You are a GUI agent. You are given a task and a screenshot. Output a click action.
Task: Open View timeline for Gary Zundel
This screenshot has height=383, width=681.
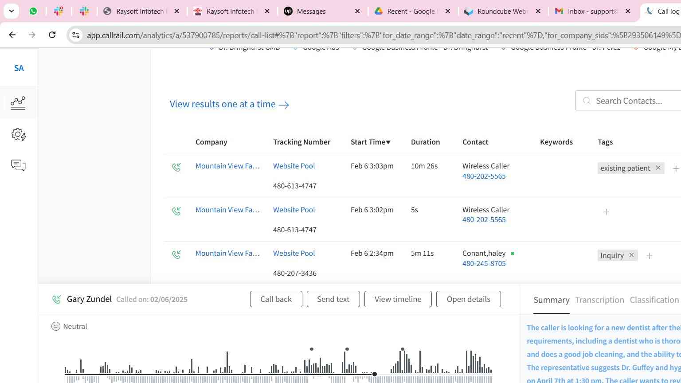[398, 299]
